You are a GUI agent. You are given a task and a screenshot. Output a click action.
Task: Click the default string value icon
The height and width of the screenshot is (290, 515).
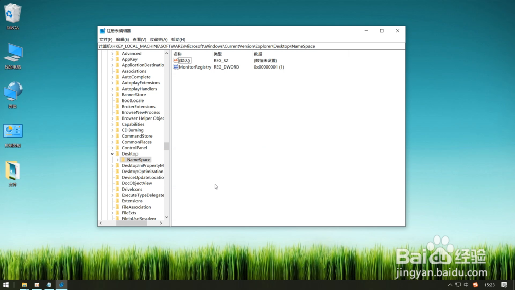[x=176, y=60]
